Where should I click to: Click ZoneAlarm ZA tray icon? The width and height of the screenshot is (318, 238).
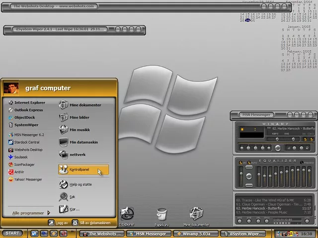[290, 234]
